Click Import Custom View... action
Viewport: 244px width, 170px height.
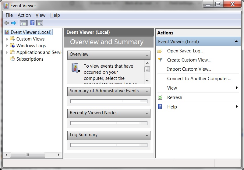pos(189,69)
